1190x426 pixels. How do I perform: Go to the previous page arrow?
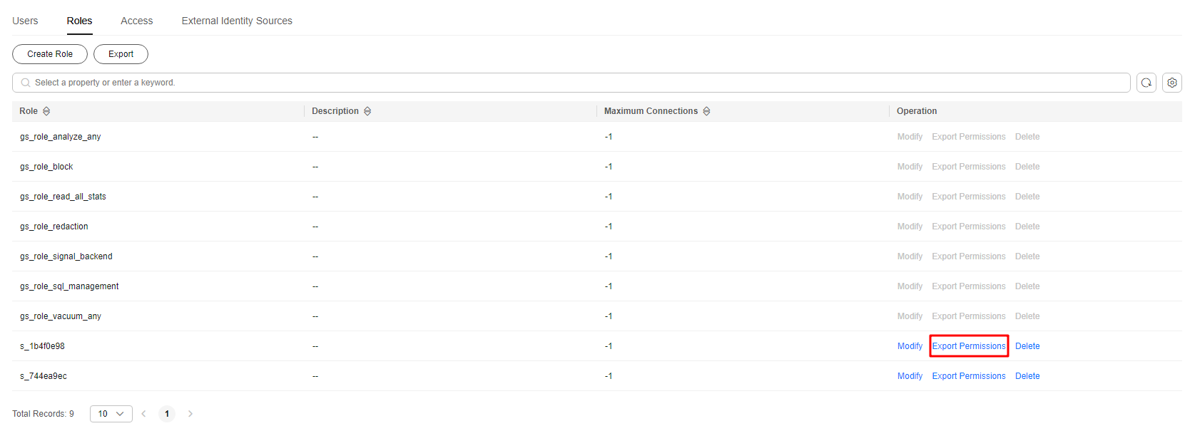(143, 414)
